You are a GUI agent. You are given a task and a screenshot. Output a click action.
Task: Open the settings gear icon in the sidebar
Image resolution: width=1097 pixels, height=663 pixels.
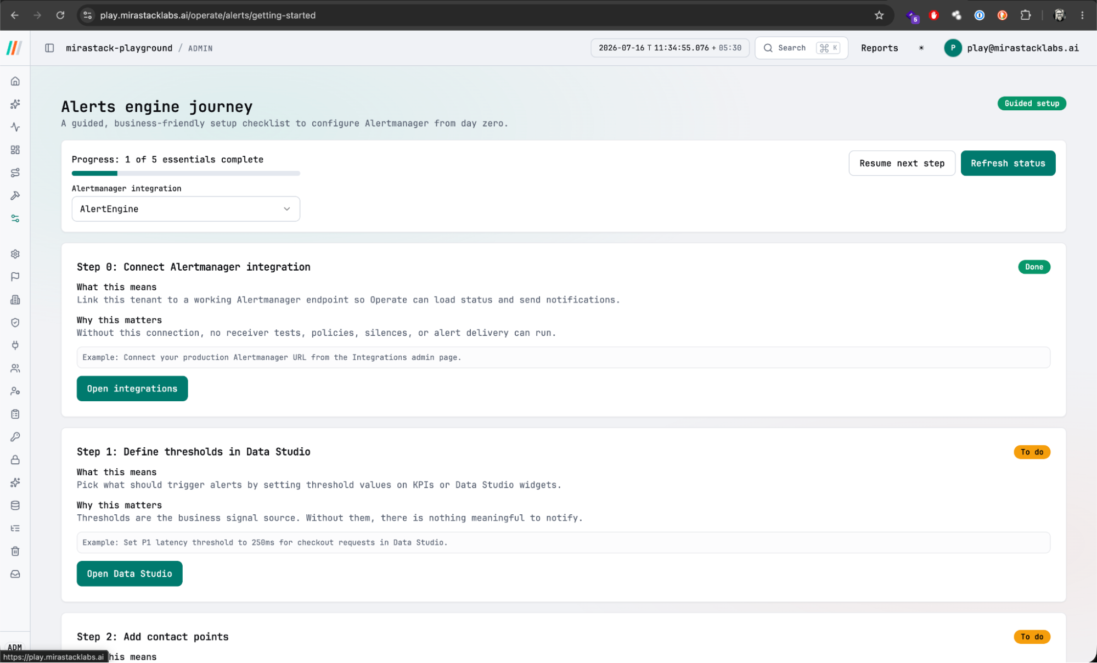(15, 254)
